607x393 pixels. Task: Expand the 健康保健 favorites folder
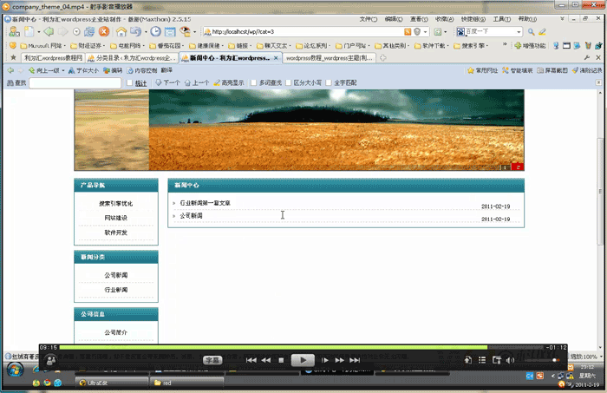(206, 46)
